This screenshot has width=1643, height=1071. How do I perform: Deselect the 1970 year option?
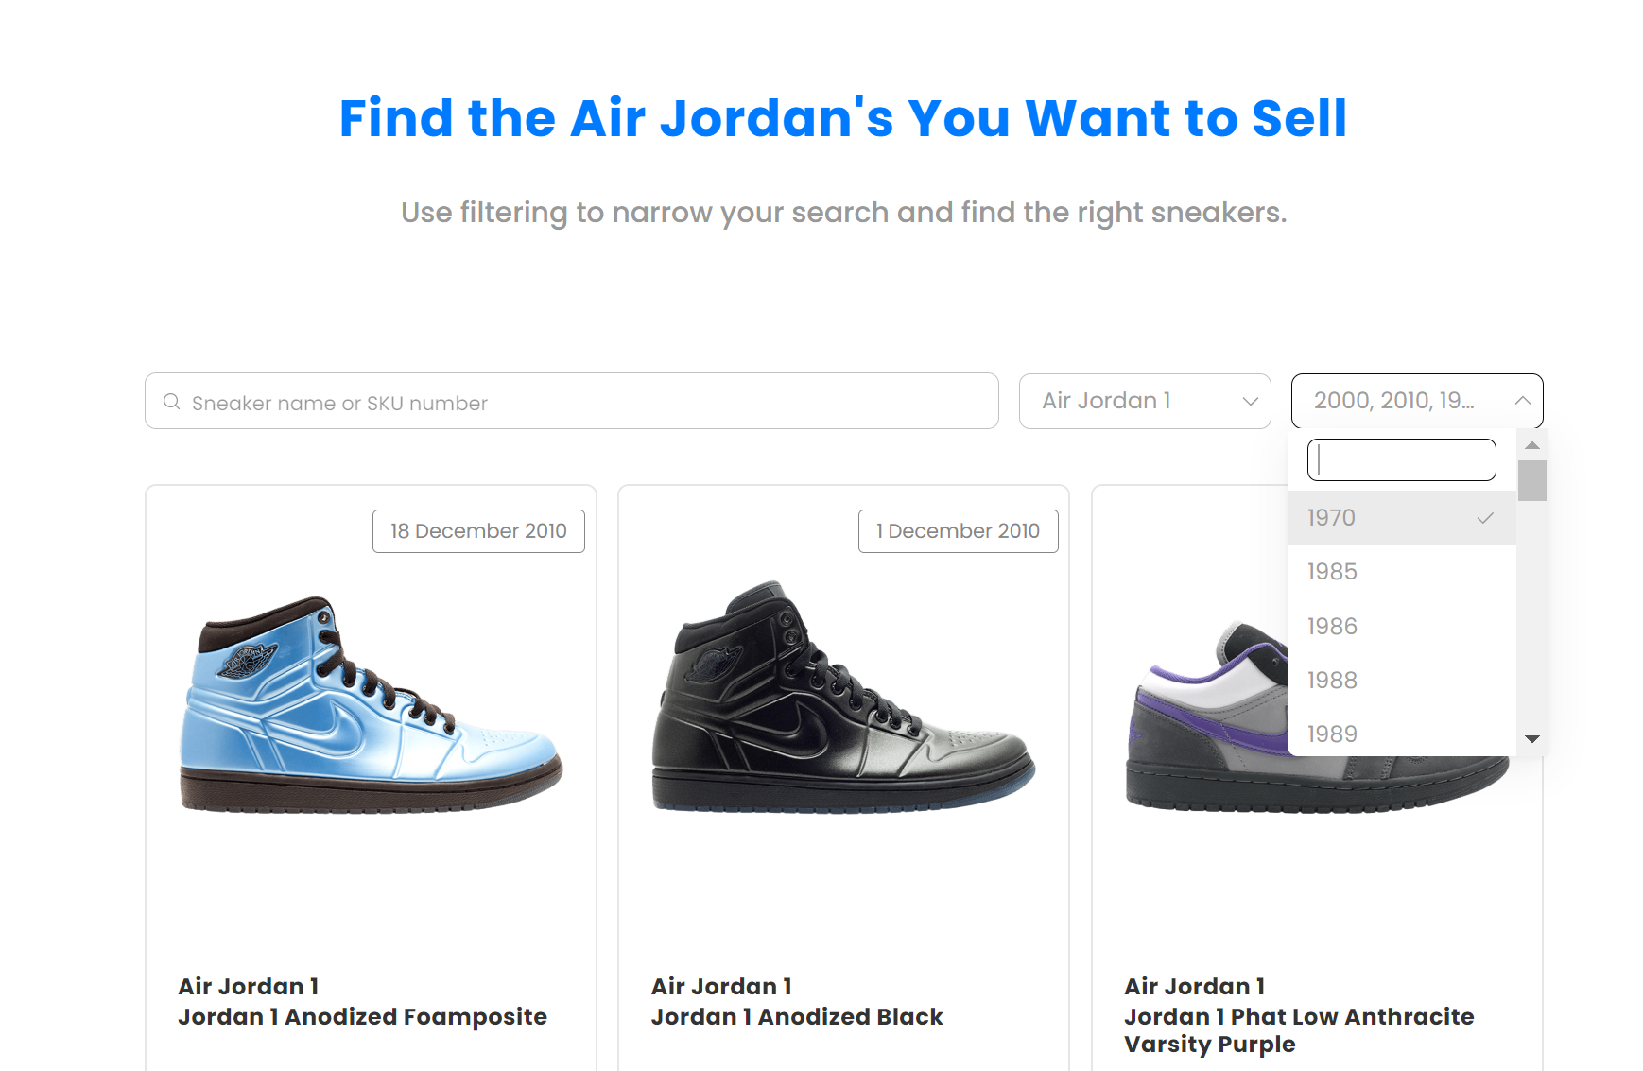click(1402, 518)
